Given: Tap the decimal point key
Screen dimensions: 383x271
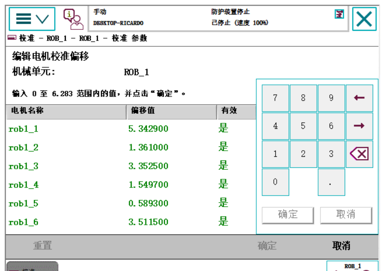Looking at the screenshot, I should point(331,182).
